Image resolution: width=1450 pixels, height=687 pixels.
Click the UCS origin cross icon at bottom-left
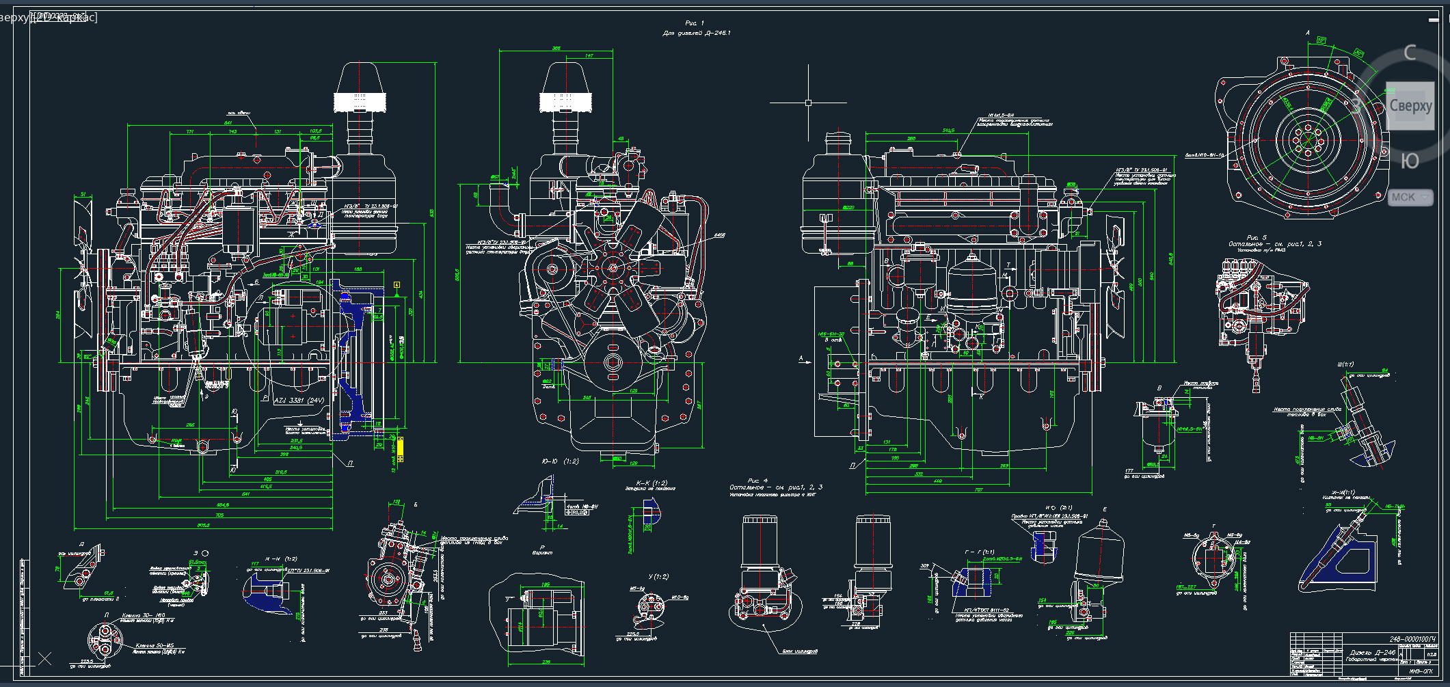point(44,659)
